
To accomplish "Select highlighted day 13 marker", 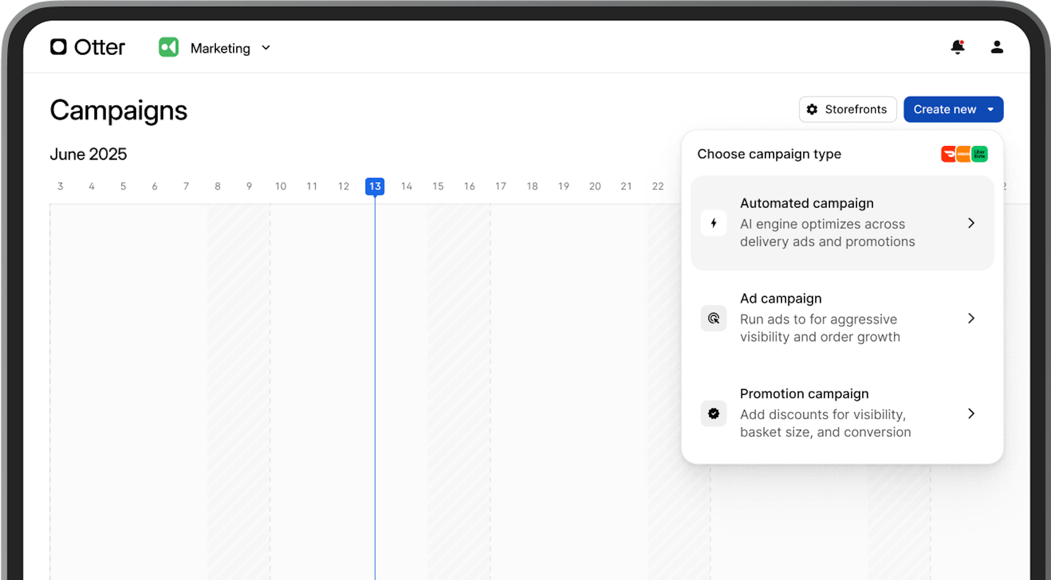I will click(375, 186).
